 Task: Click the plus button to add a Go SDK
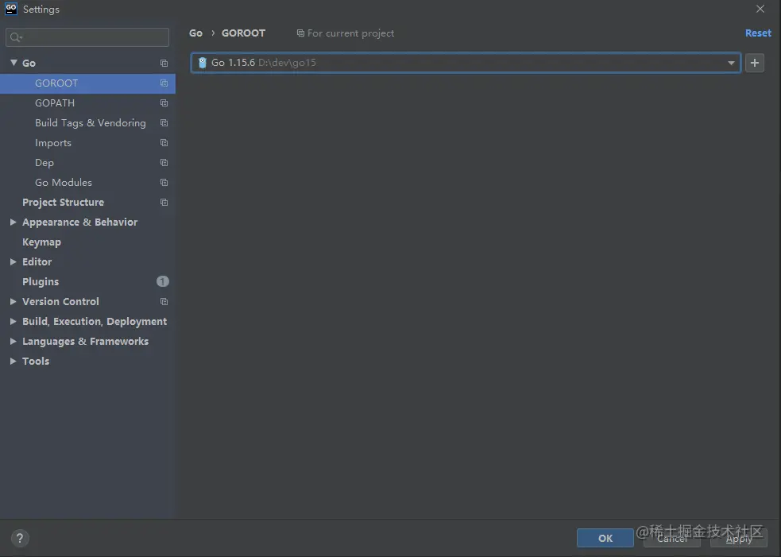(x=755, y=63)
